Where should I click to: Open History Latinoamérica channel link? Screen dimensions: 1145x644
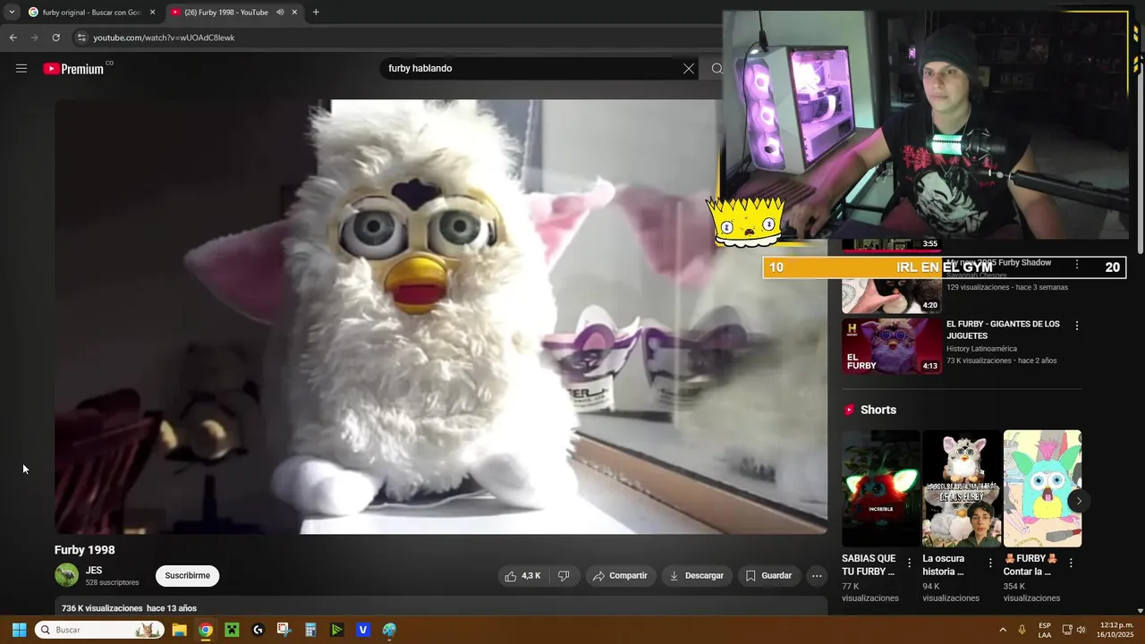(x=981, y=349)
